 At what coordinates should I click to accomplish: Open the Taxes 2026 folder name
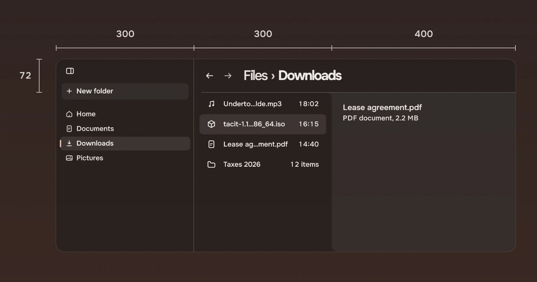[x=242, y=165]
